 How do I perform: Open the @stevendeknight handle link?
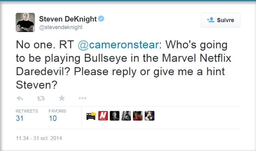61,27
